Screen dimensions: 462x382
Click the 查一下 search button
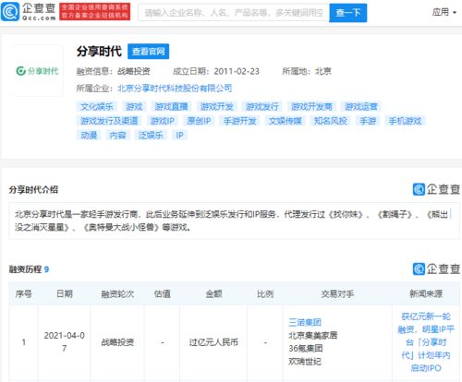coord(348,13)
